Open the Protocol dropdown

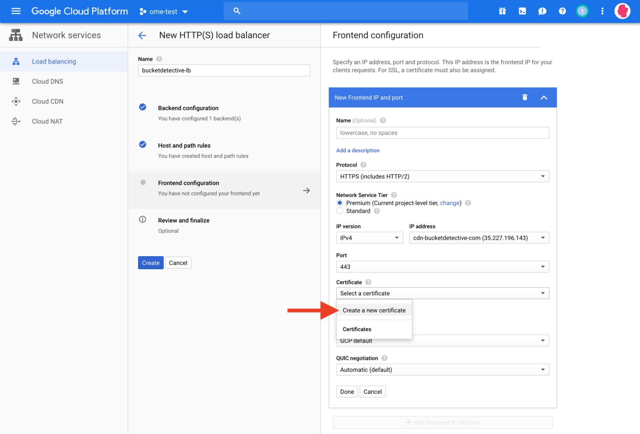(443, 176)
